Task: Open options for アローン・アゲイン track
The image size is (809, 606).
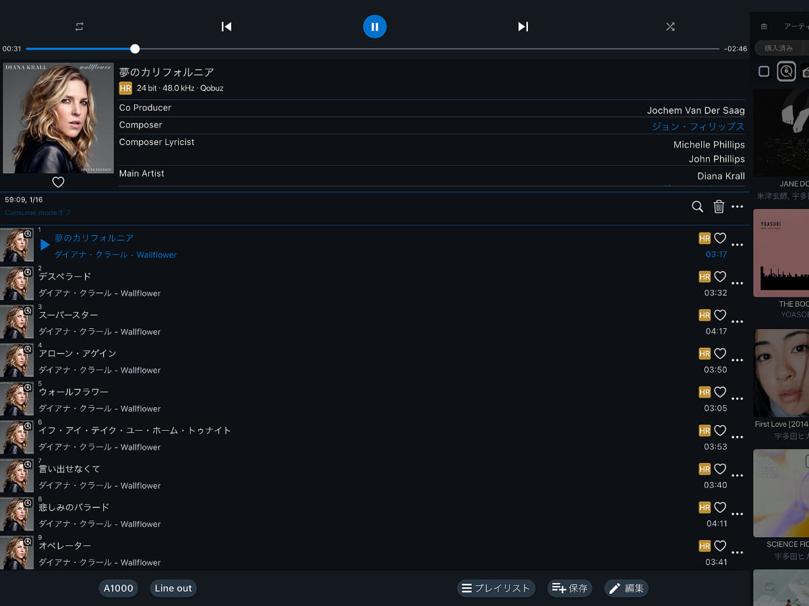Action: [738, 361]
